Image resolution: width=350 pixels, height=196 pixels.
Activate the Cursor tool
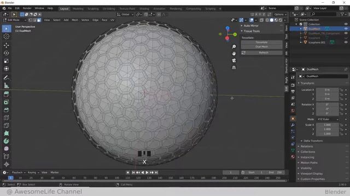pyautogui.click(x=7, y=36)
